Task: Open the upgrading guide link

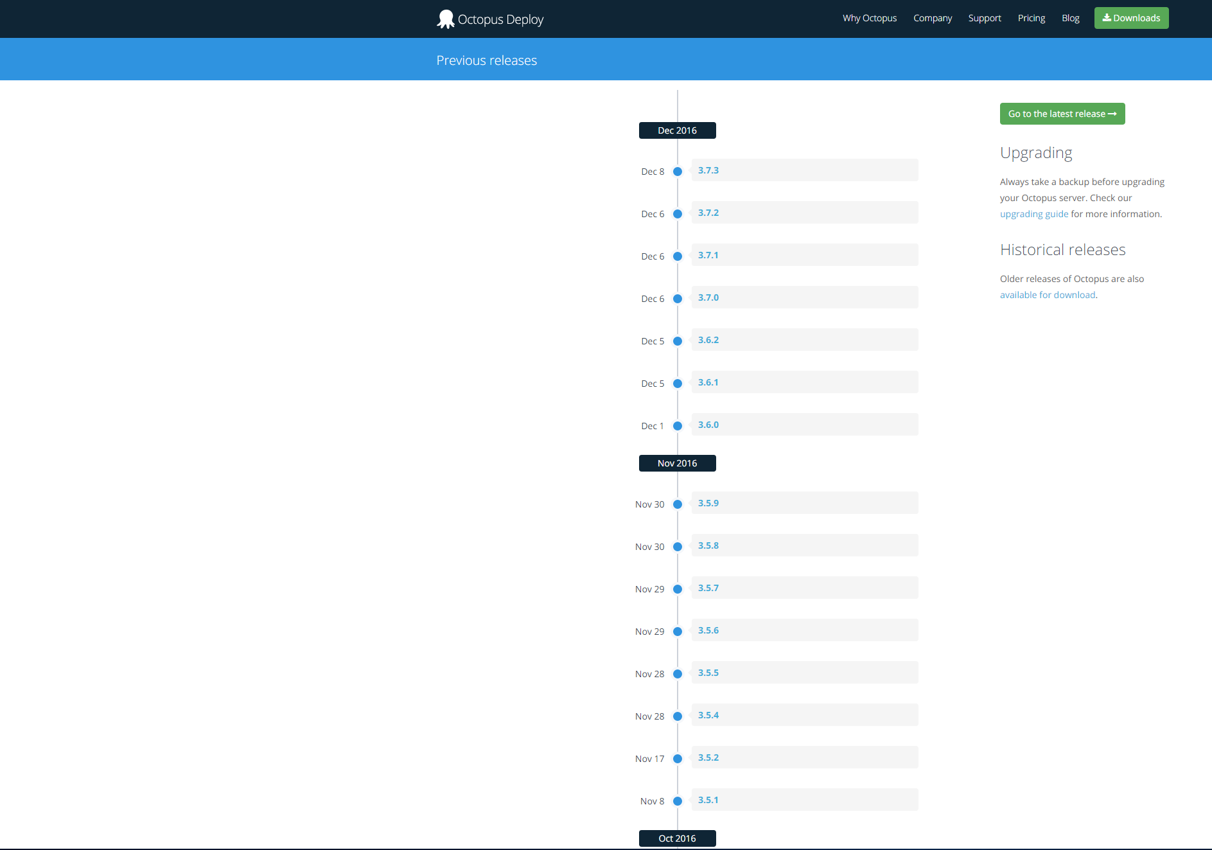Action: (1033, 213)
